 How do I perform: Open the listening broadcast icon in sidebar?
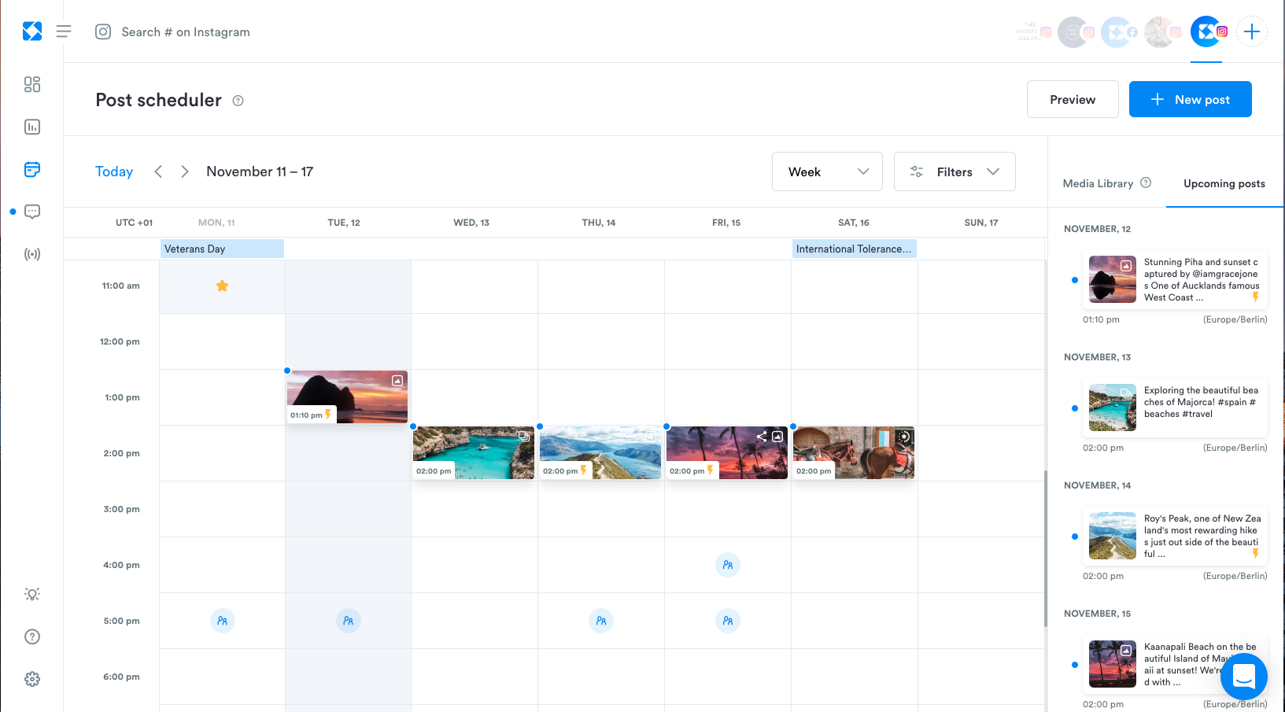tap(32, 254)
